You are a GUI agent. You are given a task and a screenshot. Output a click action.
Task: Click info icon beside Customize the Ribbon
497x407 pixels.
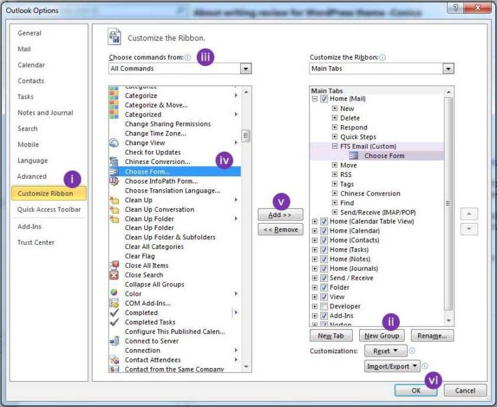pos(382,58)
